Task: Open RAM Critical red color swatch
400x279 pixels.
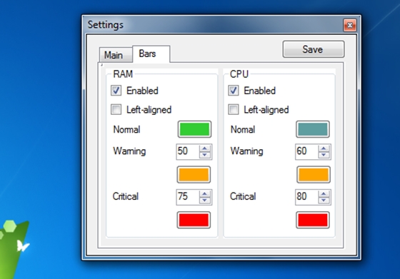Action: [194, 220]
